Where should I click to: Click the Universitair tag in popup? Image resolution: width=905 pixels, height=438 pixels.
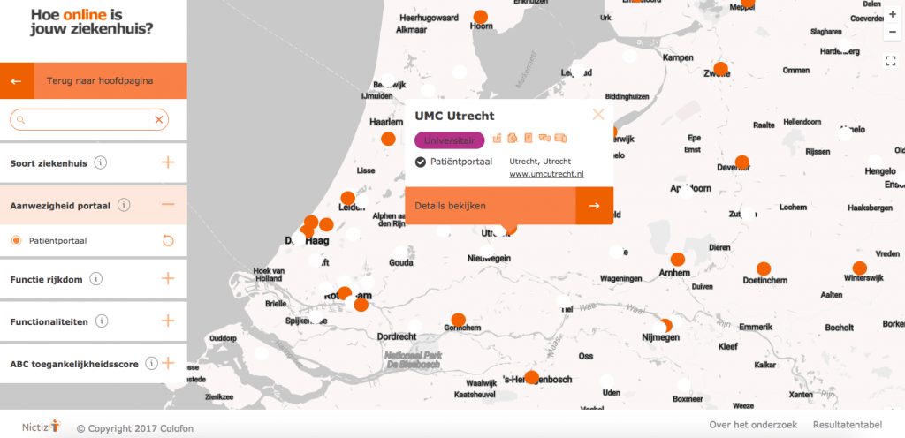tap(450, 140)
